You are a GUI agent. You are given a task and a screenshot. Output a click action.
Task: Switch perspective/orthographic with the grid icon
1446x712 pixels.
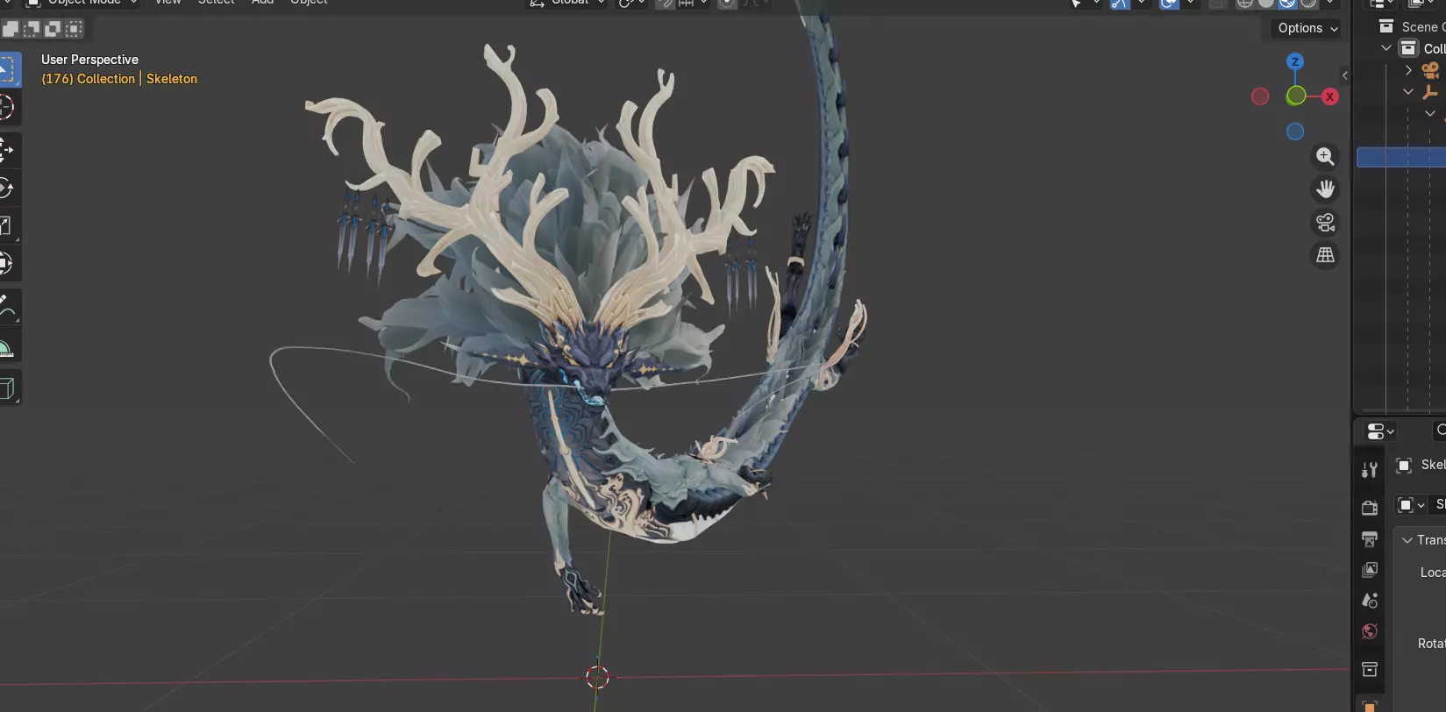1325,255
